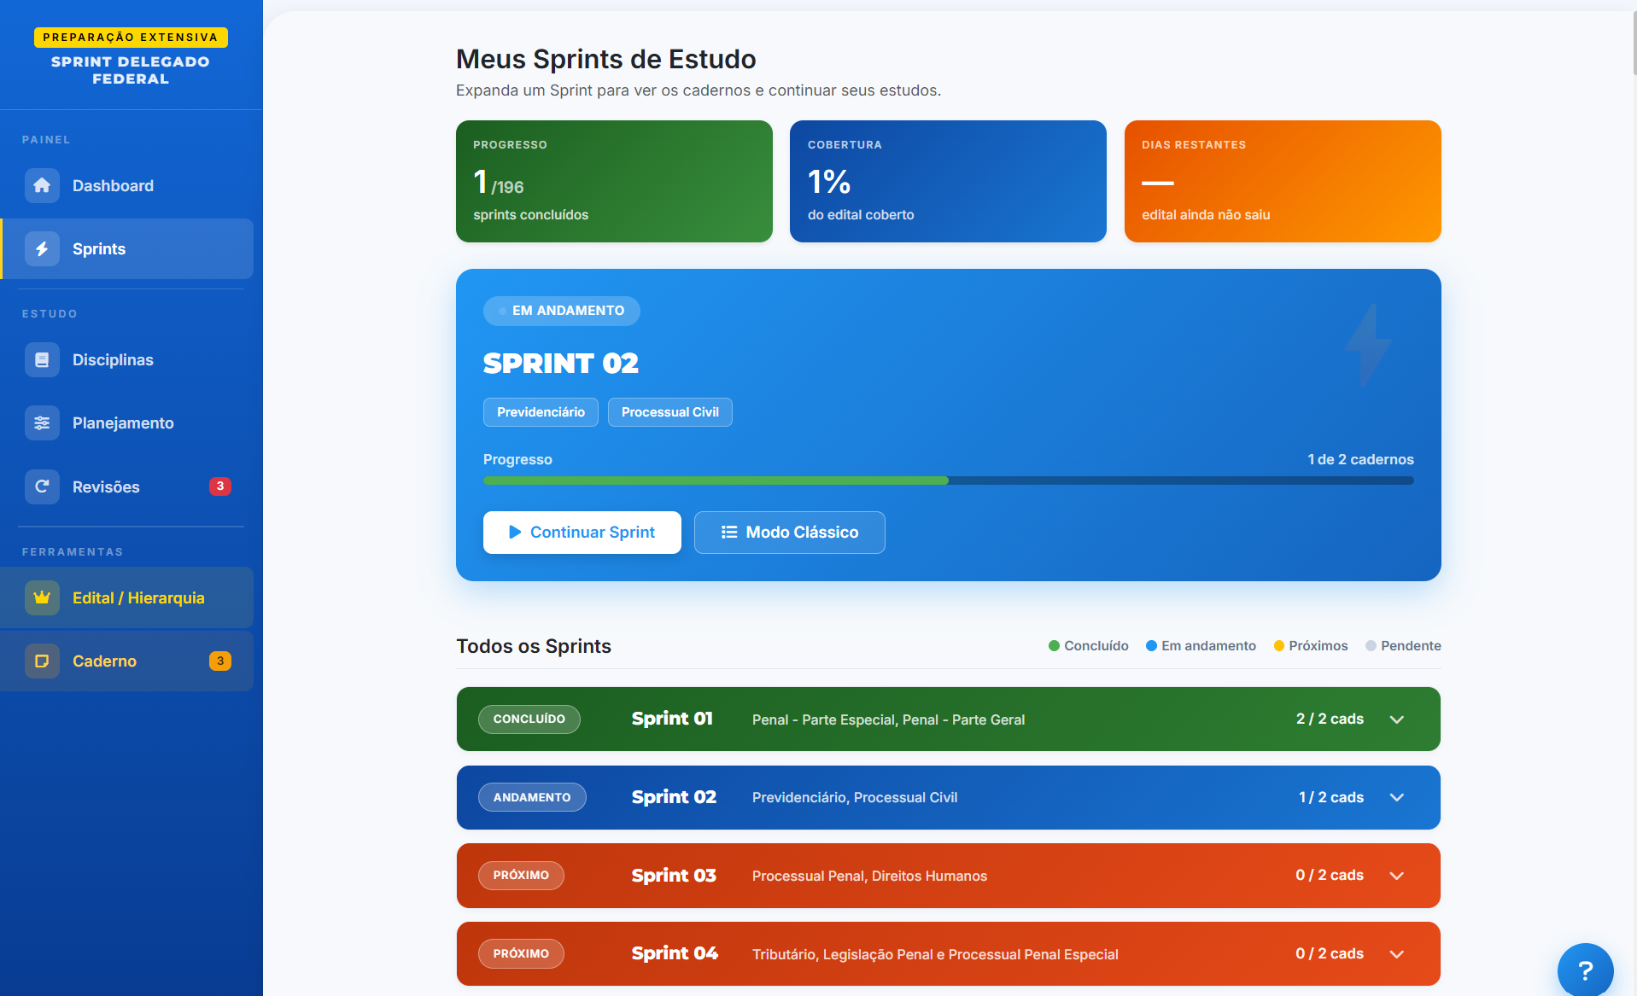The height and width of the screenshot is (996, 1637).
Task: Click the Modo Clássico button
Action: (790, 533)
